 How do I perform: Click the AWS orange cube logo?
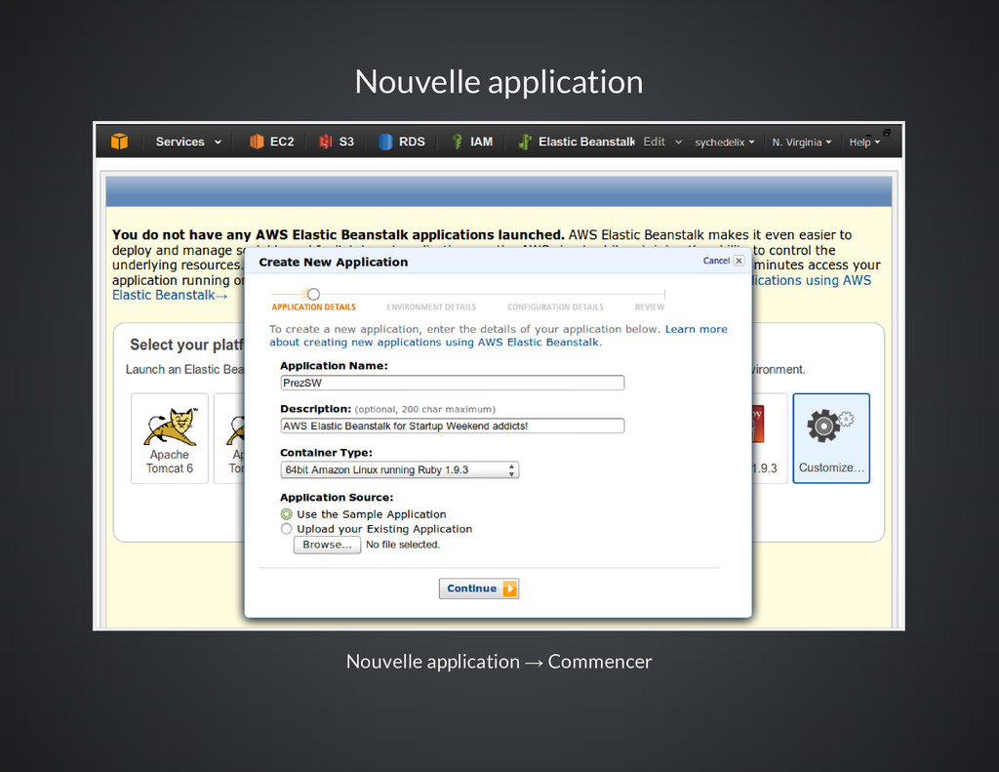click(x=119, y=142)
